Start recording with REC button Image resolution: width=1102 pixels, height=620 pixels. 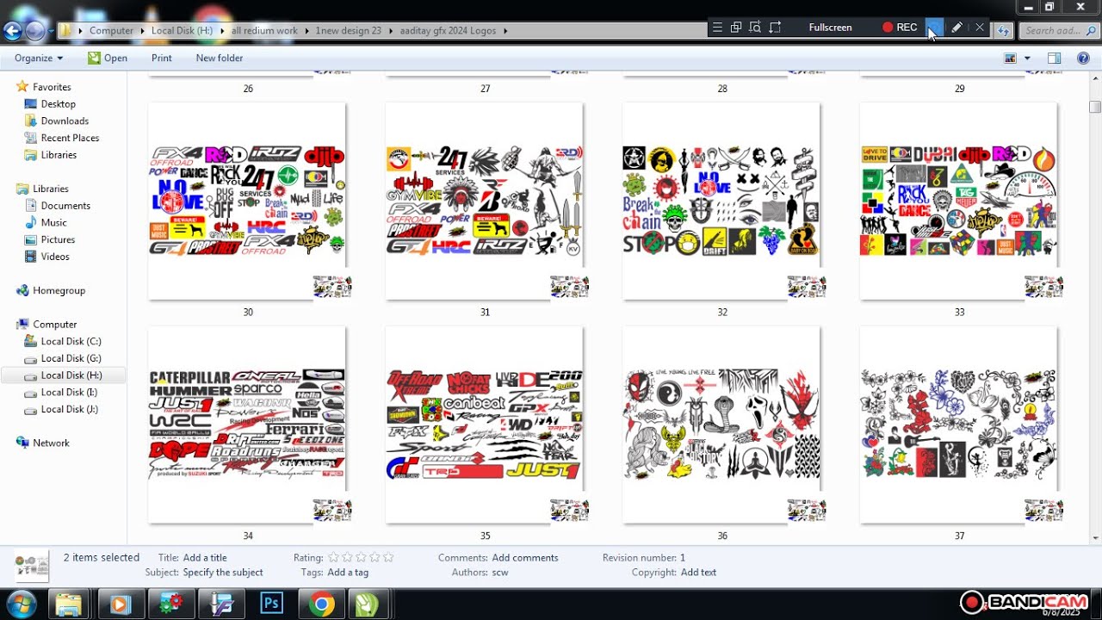point(900,28)
